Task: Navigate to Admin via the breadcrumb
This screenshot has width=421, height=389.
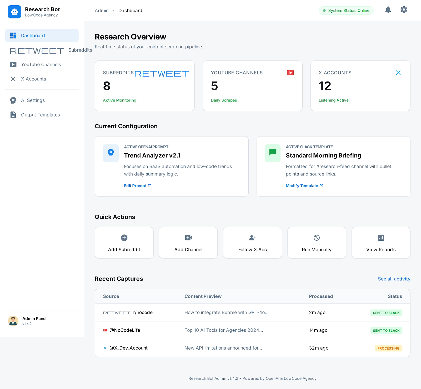Action: click(102, 11)
